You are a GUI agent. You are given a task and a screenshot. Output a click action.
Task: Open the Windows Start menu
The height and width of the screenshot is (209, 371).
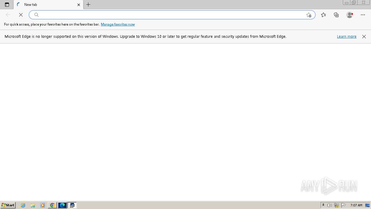pyautogui.click(x=8, y=205)
